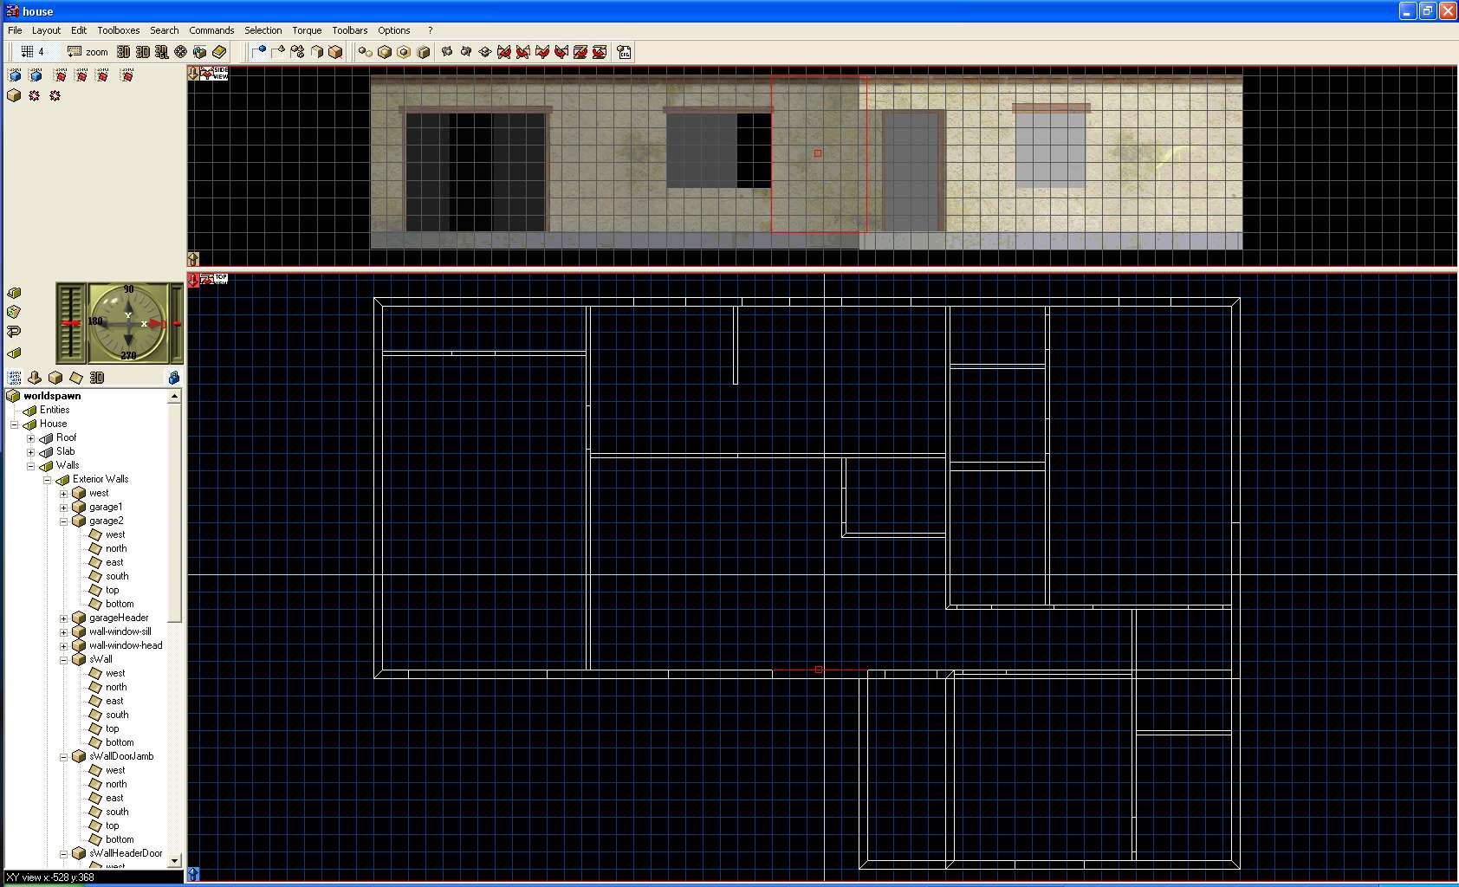Click the vertical slider left of compass
Image resolution: width=1459 pixels, height=887 pixels.
point(70,323)
